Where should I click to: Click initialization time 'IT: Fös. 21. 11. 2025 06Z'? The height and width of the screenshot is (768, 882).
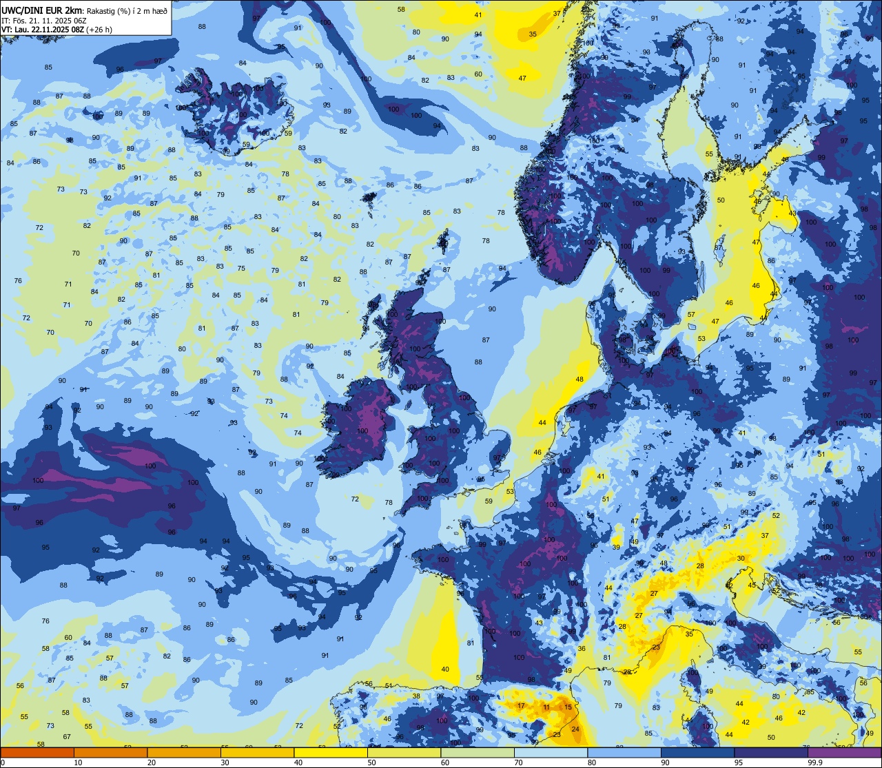44,21
